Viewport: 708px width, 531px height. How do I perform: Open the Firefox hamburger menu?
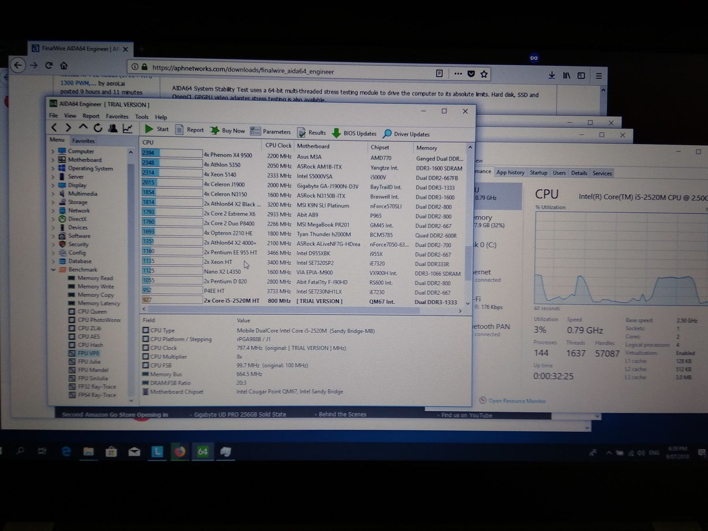tap(599, 76)
